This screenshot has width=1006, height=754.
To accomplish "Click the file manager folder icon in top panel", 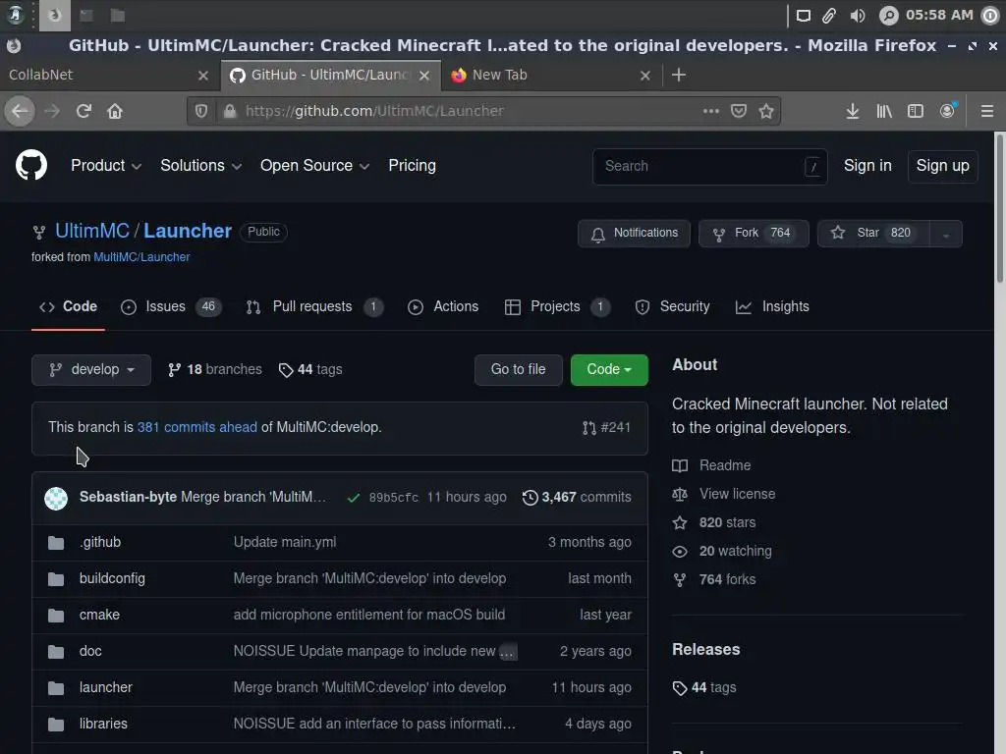I will pos(118,16).
